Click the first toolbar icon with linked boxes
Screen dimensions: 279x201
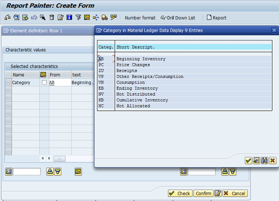click(x=7, y=18)
